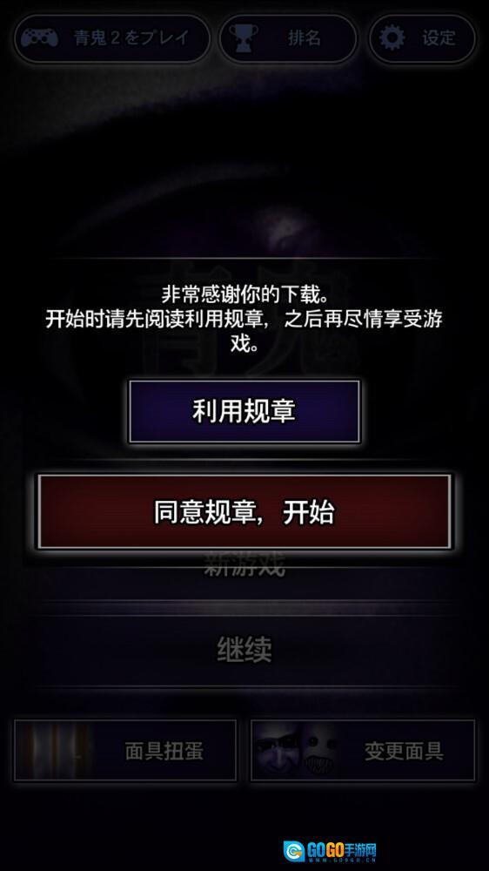The height and width of the screenshot is (871, 489).
Task: Open 青鬼2をプレイ button
Action: point(112,38)
